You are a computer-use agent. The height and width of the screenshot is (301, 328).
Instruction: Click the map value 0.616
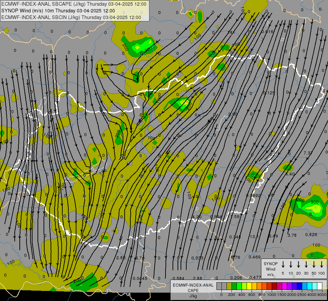267,31
